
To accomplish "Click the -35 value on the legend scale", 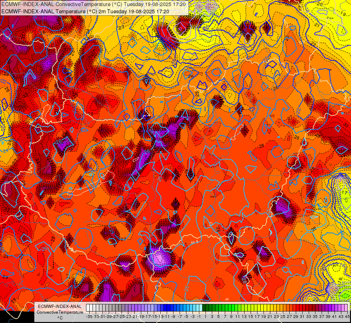I will (x=90, y=317).
